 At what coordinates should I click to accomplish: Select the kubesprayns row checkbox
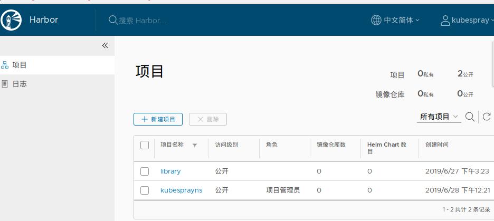pos(145,190)
